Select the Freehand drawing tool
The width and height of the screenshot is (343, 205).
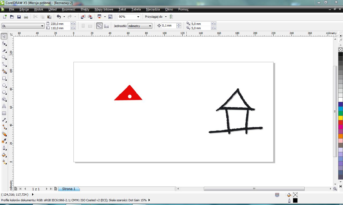(4, 64)
